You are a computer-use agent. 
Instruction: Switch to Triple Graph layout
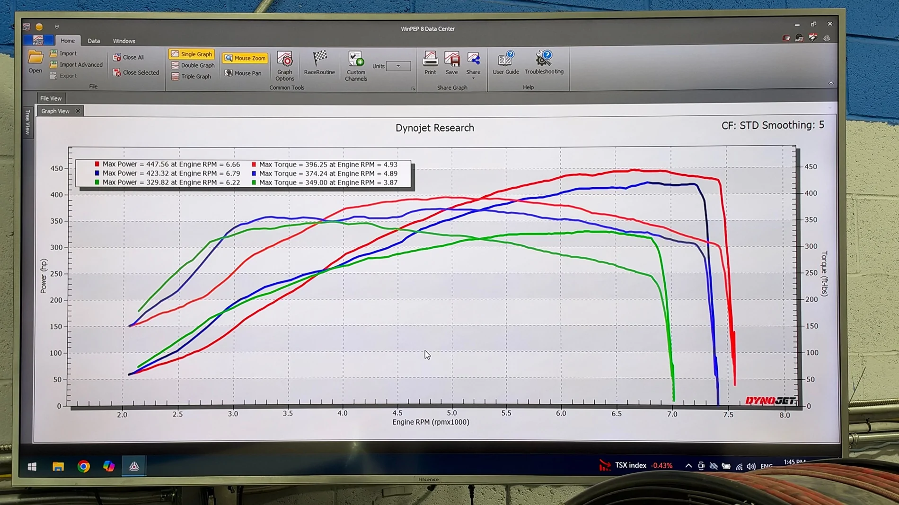[x=191, y=76]
